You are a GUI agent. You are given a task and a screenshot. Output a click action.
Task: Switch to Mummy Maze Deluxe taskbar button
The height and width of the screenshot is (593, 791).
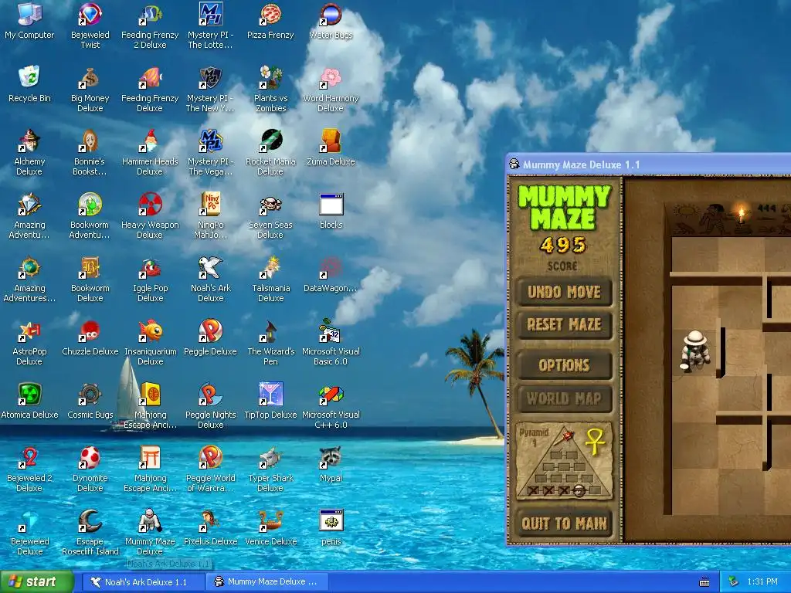(268, 582)
